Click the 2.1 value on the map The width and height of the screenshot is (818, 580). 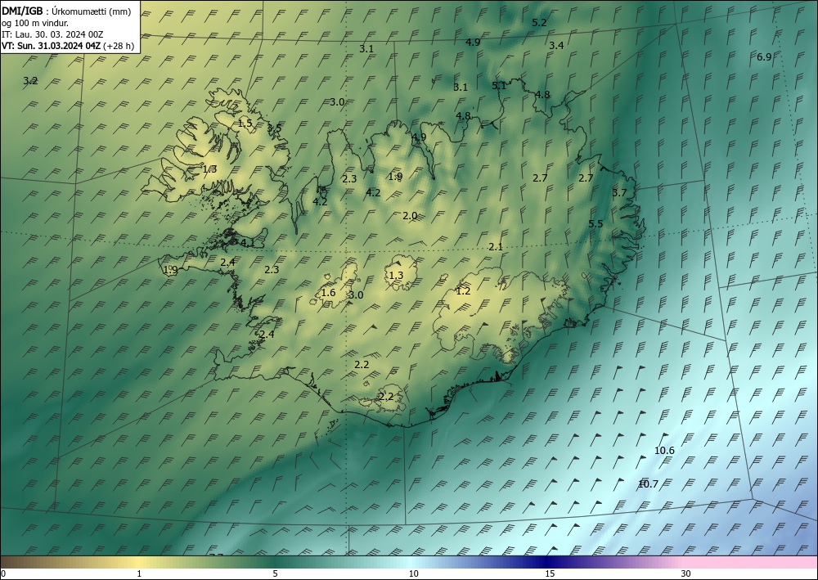[x=496, y=247]
